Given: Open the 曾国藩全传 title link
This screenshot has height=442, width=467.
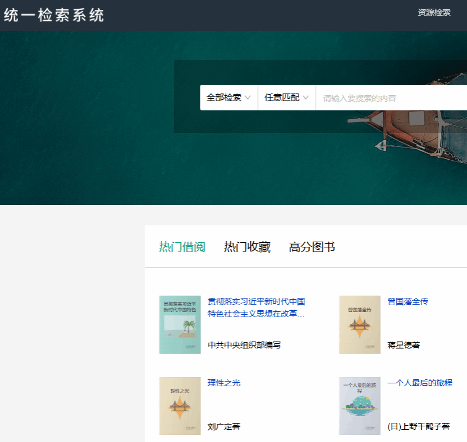Looking at the screenshot, I should coord(407,301).
